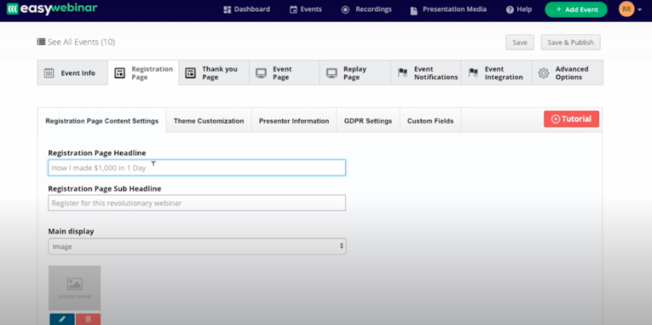The image size is (652, 325).
Task: Click the Help question mark icon
Action: 510,10
